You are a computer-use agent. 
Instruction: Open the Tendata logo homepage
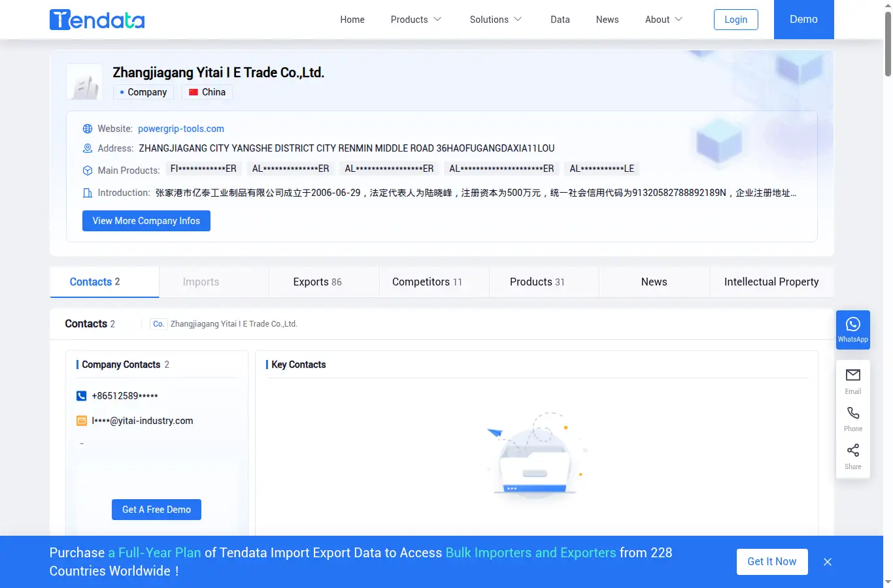point(97,20)
